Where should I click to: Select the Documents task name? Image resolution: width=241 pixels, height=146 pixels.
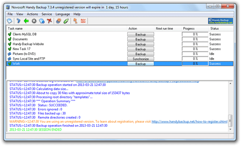click(x=20, y=39)
